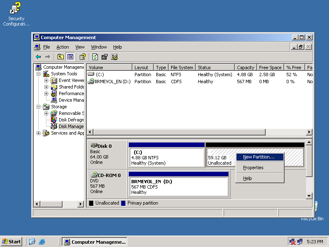
Task: Click the BRMEVOL_EN volume disc icon
Action: pos(91,81)
